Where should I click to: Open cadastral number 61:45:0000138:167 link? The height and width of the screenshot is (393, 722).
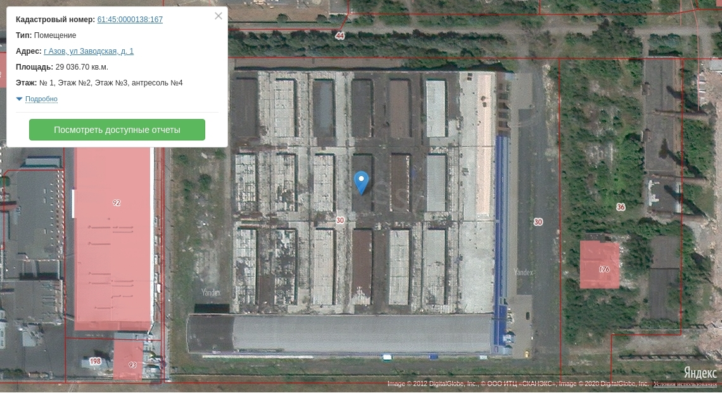(130, 20)
